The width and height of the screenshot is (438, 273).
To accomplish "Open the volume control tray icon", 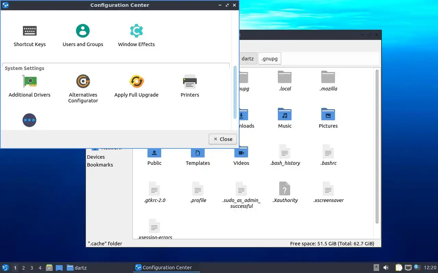I will 386,268.
